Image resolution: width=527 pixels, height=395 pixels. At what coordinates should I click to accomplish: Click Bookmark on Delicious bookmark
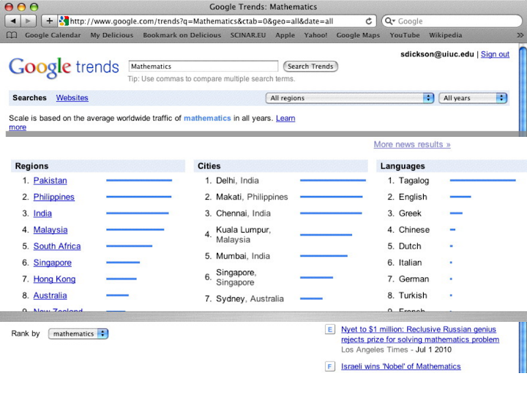click(x=182, y=35)
